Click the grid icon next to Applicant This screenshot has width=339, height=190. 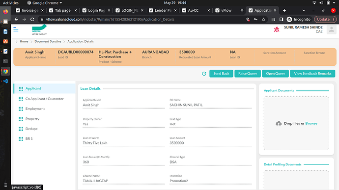pyautogui.click(x=21, y=89)
